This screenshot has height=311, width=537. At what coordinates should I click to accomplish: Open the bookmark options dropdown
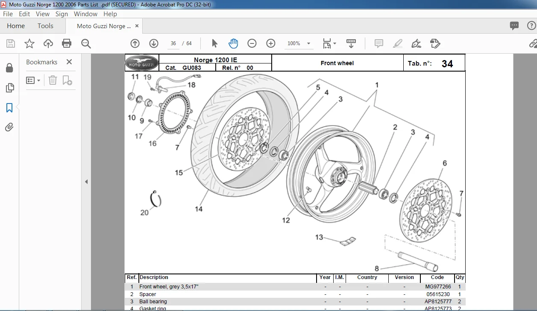[33, 80]
